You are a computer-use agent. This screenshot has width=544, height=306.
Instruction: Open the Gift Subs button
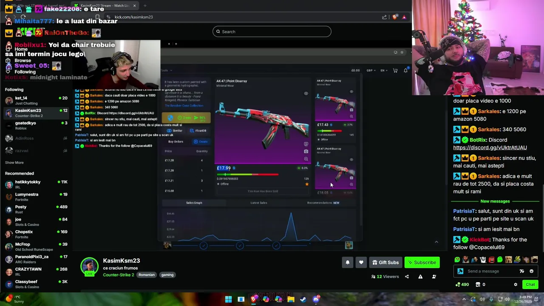[385, 263]
